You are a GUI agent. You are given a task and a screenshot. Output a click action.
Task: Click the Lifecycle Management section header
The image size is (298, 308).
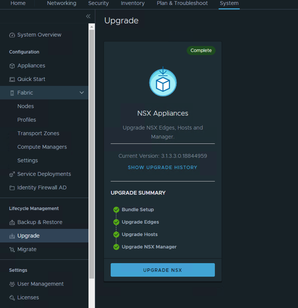point(34,209)
